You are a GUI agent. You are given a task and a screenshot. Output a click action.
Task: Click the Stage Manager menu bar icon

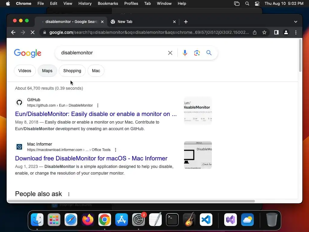237,4
